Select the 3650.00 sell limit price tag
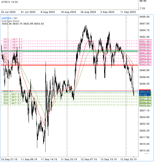The width and height of the screenshot is (154, 164). click(x=145, y=44)
